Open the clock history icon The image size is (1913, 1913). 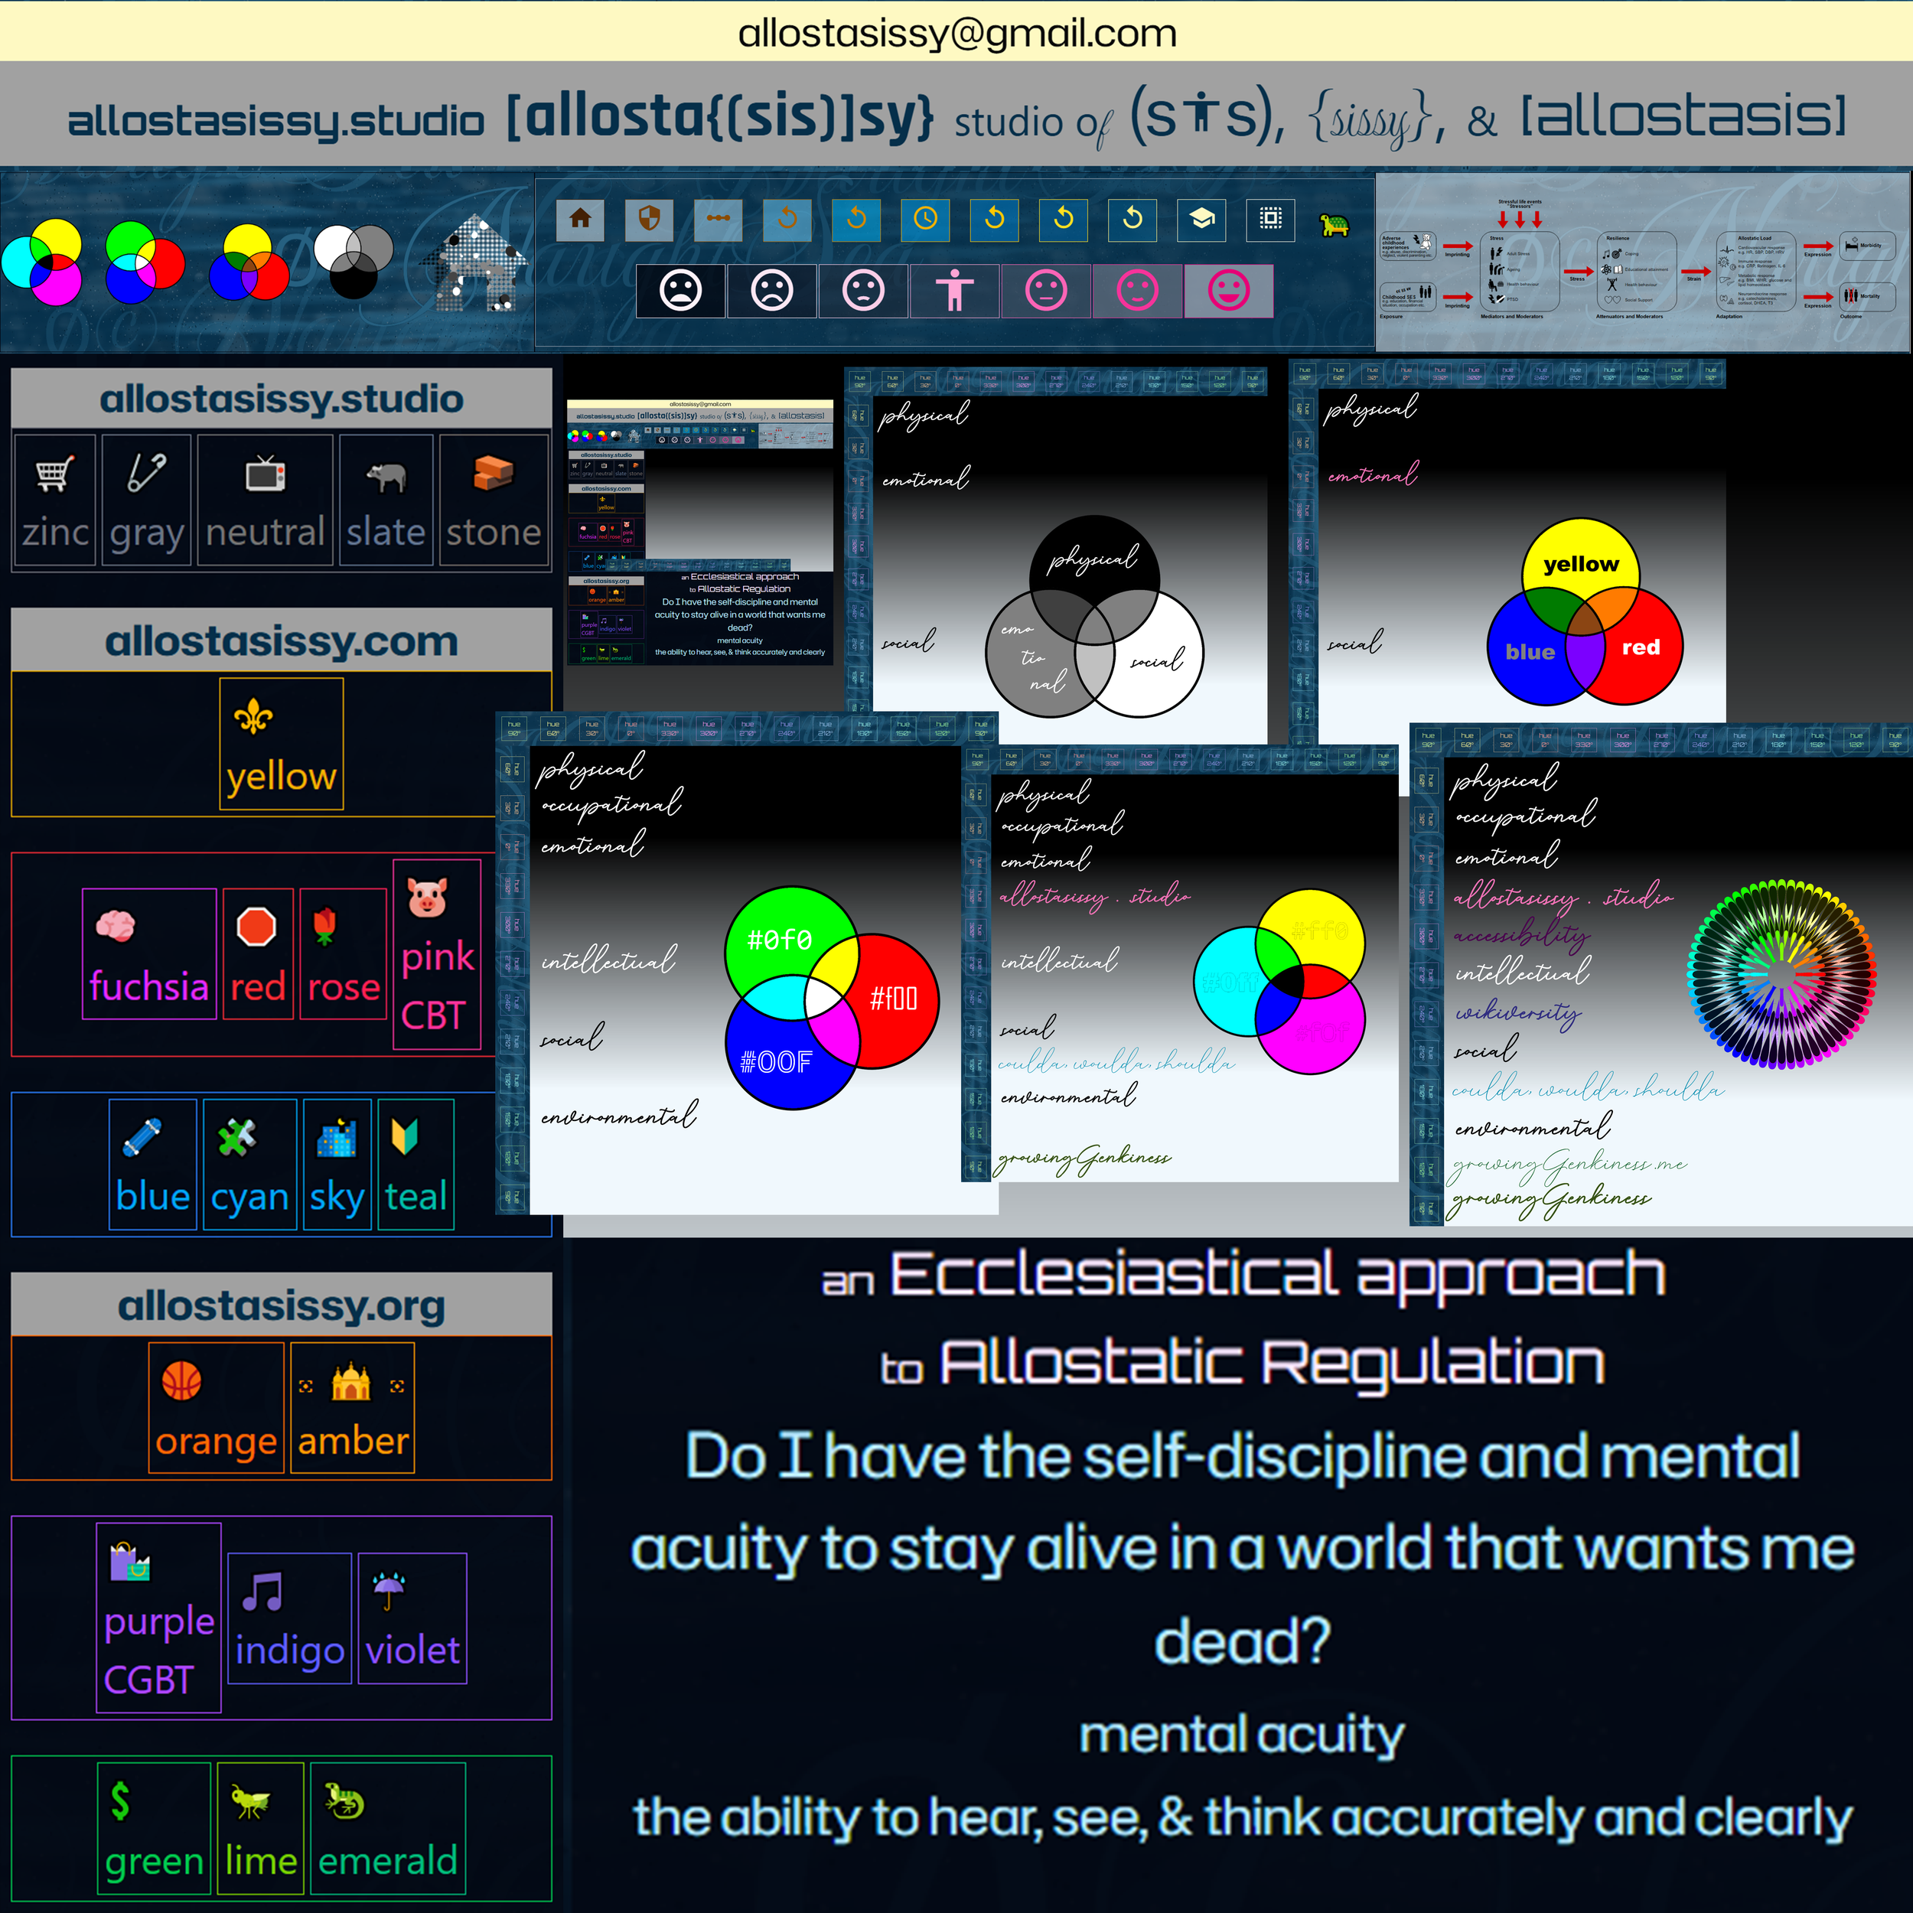tap(925, 220)
